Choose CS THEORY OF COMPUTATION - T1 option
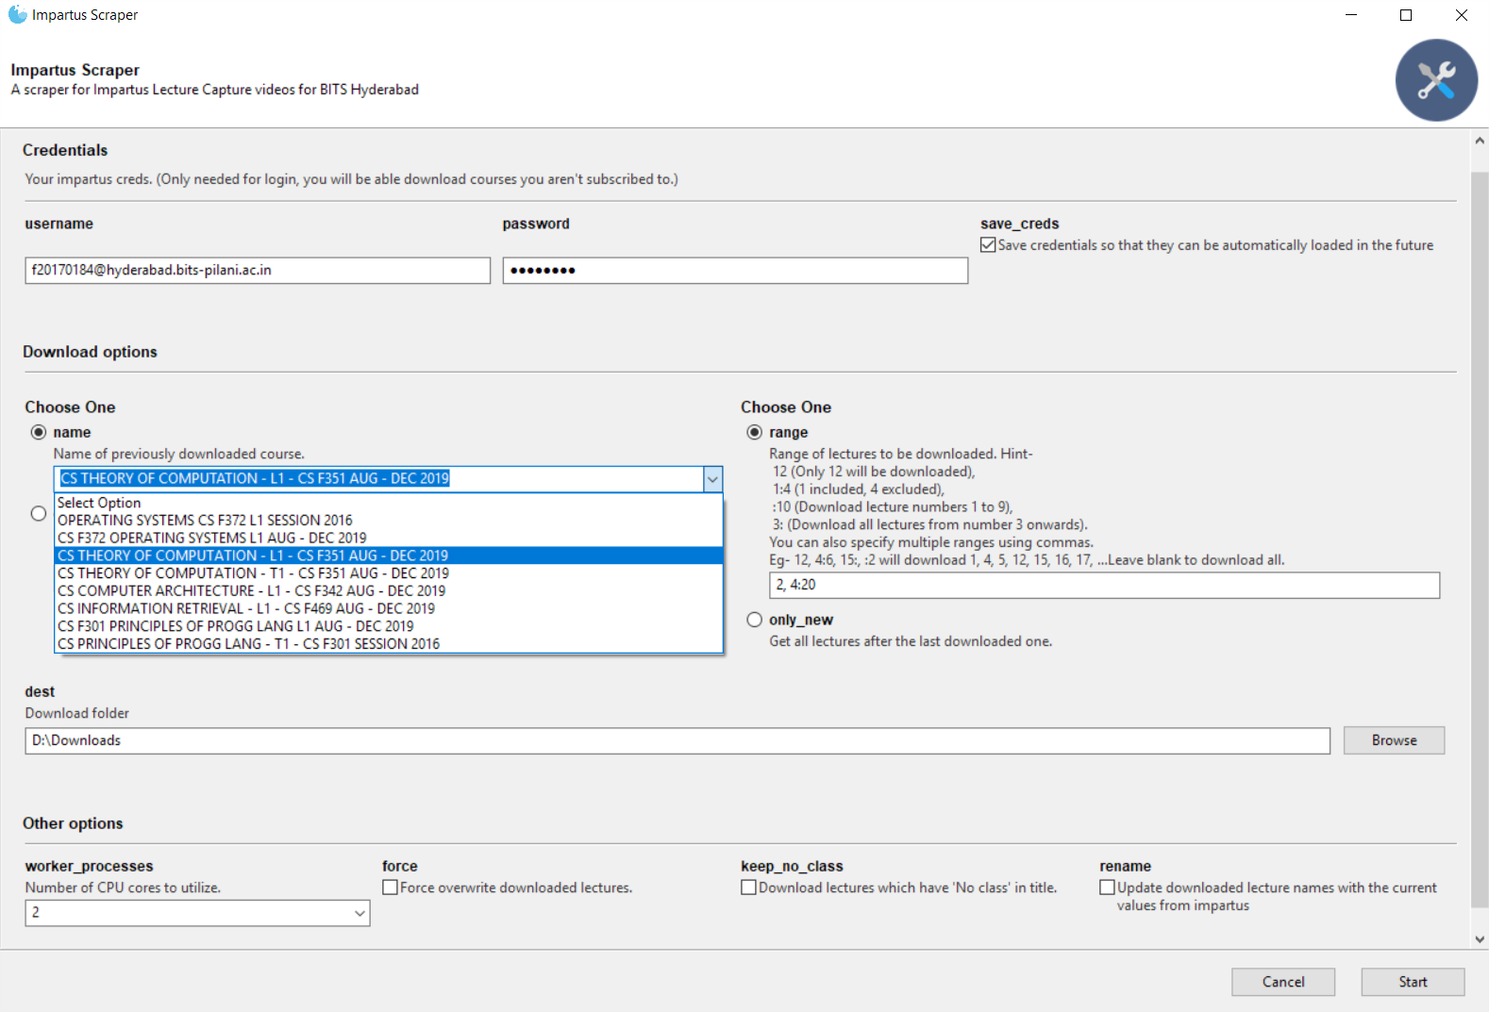1489x1012 pixels. coord(389,573)
